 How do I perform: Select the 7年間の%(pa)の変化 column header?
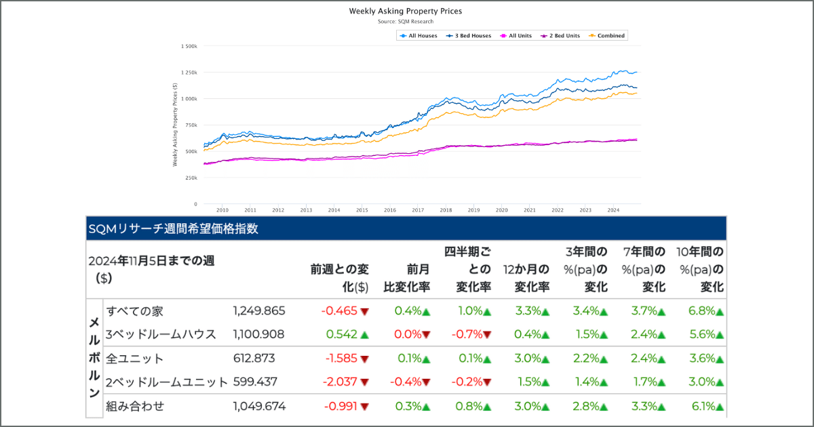(x=644, y=269)
